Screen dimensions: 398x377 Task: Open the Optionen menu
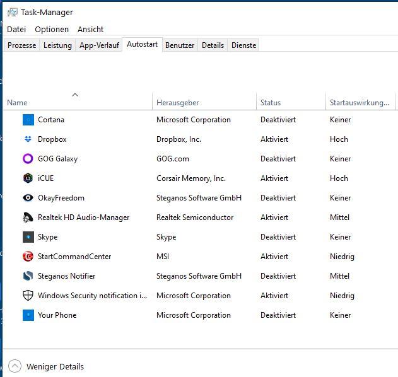tap(52, 30)
